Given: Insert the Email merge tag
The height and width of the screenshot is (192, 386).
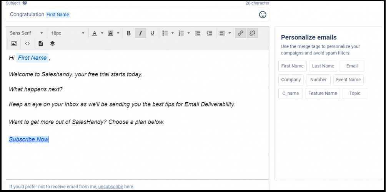Looking at the screenshot, I should (x=352, y=66).
